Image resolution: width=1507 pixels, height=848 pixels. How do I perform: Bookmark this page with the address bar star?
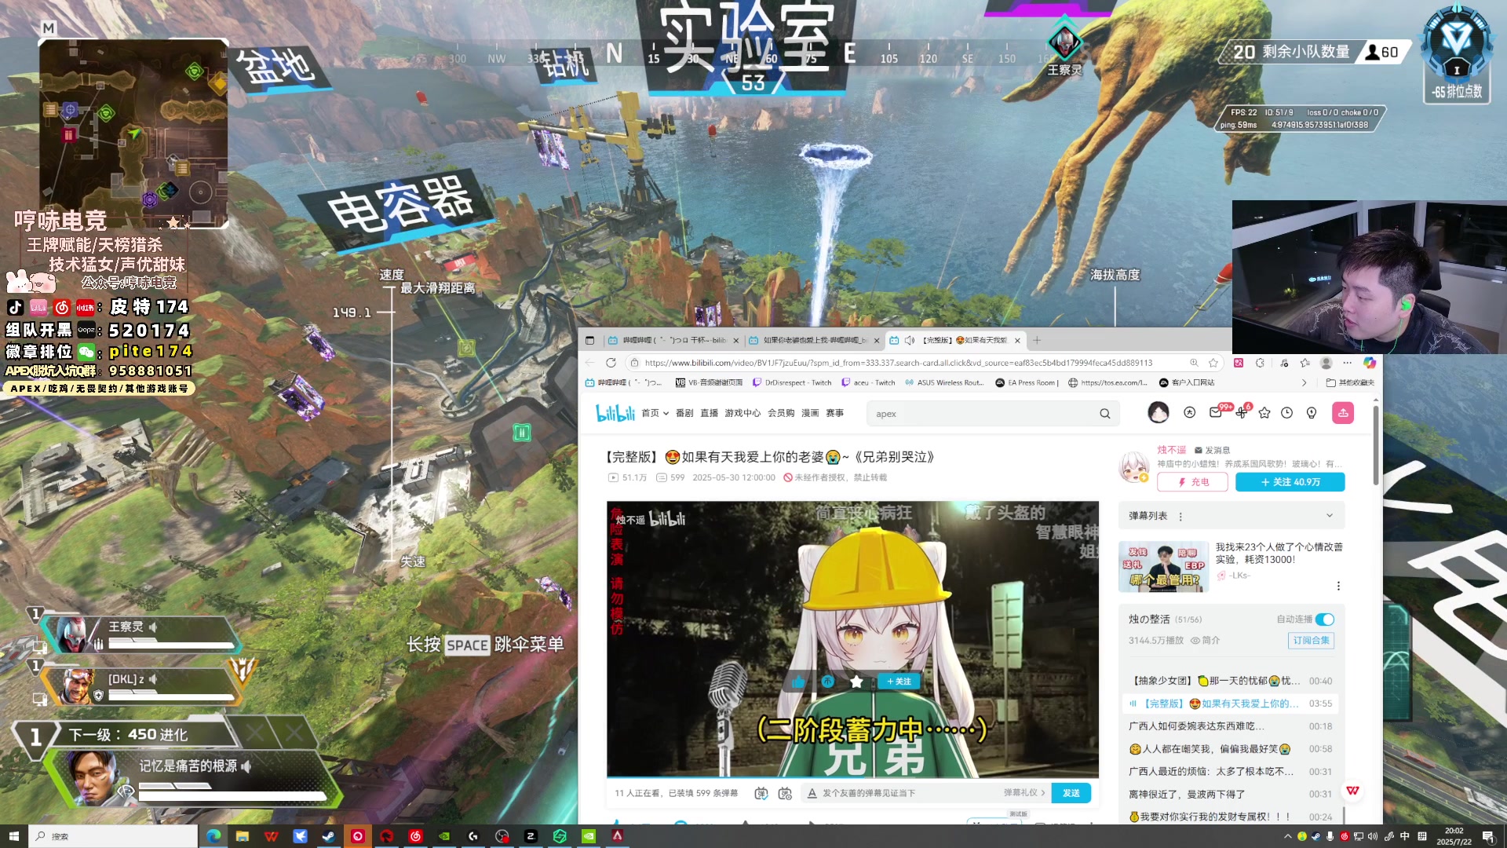click(1213, 363)
